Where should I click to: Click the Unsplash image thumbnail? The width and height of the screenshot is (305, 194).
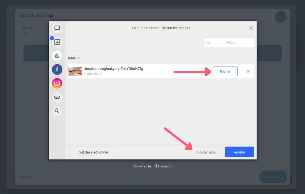75,71
